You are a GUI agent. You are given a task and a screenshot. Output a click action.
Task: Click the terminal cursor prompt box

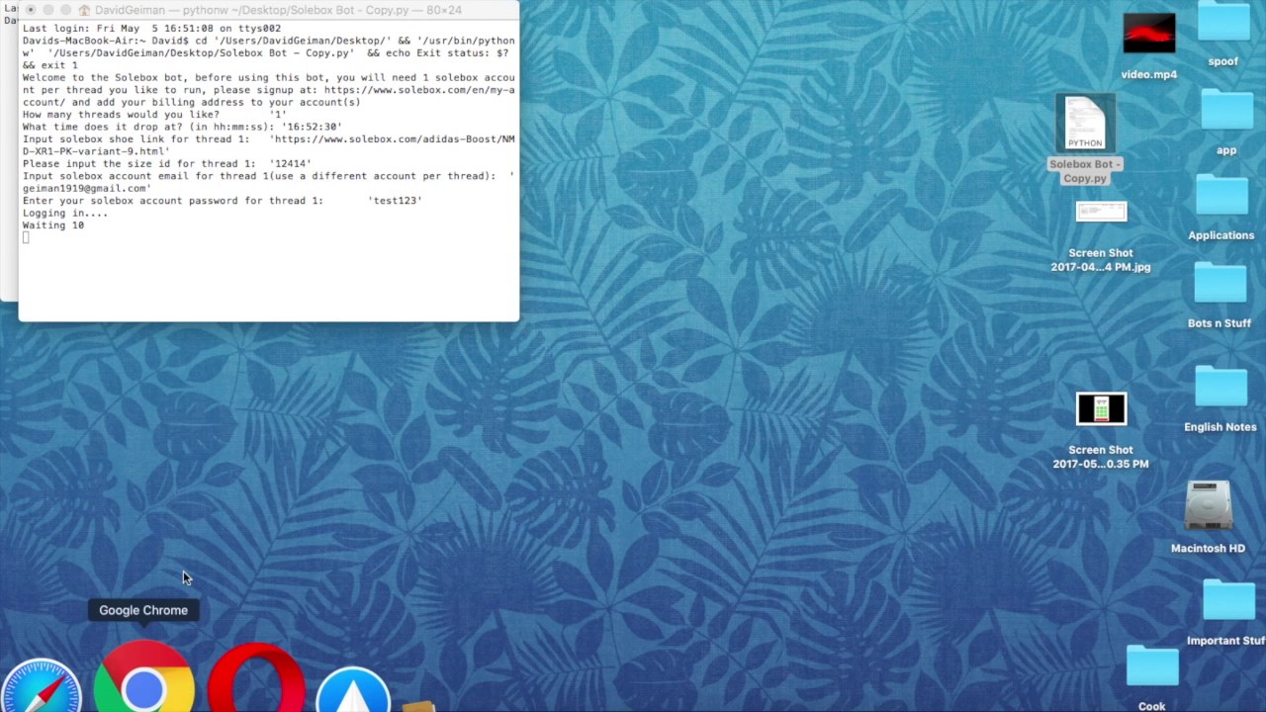[26, 237]
